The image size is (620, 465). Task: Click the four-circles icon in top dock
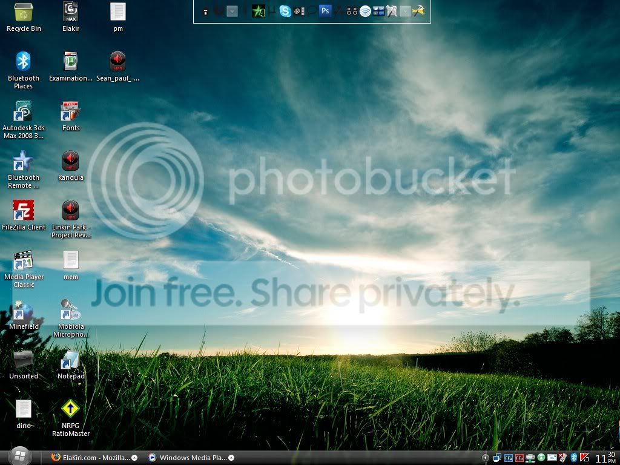point(352,12)
